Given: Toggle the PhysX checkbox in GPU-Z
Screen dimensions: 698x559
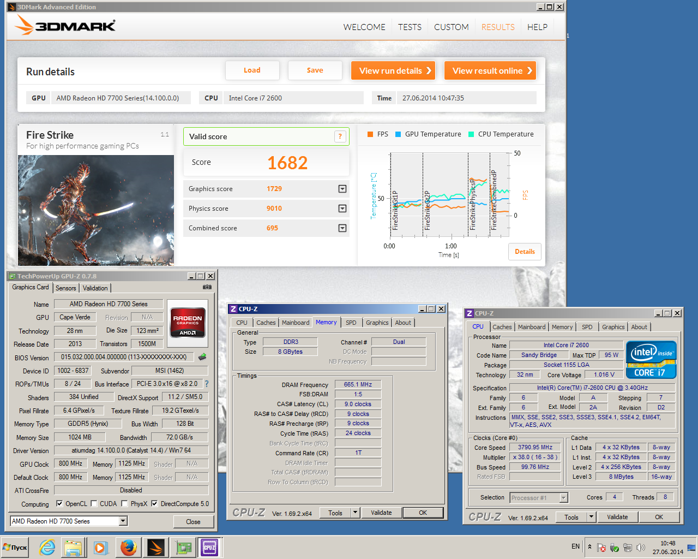Looking at the screenshot, I should (125, 503).
